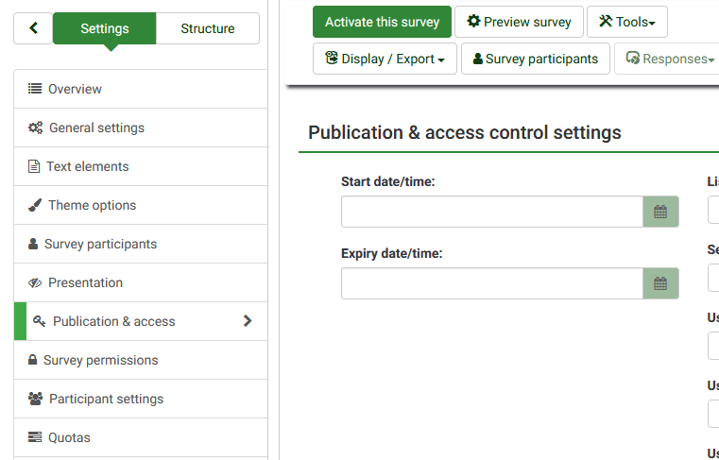Click the Overview list icon
719x460 pixels.
tap(35, 89)
